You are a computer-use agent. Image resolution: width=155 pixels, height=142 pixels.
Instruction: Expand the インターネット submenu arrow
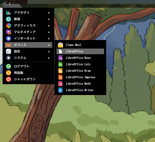tap(49, 39)
